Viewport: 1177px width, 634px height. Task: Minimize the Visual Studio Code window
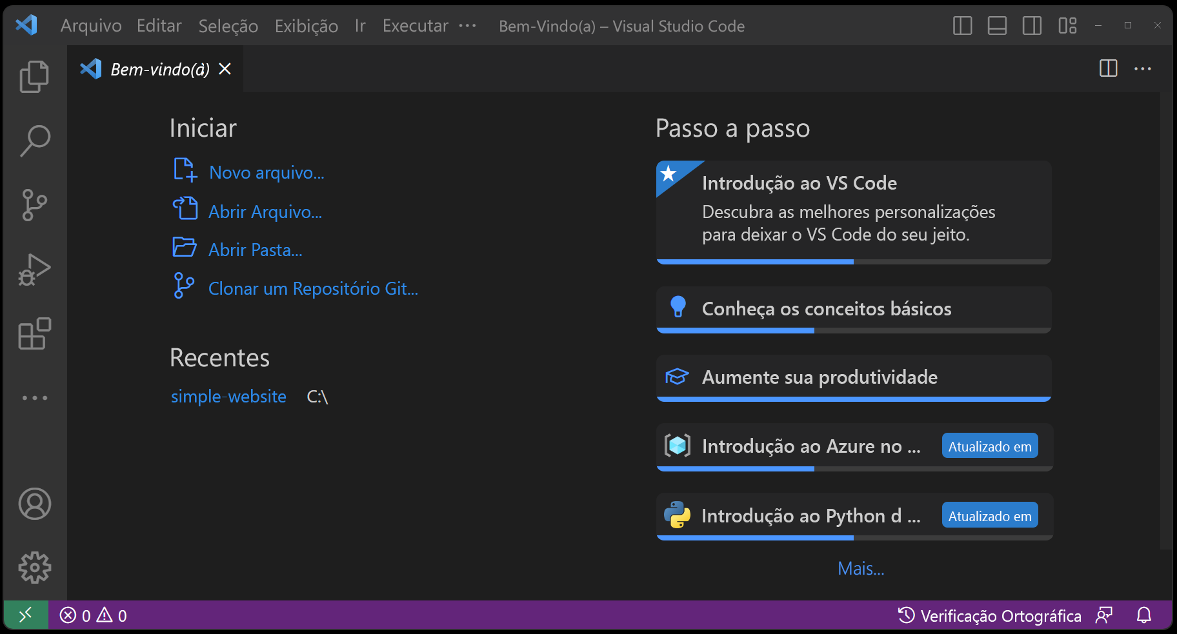pos(1098,26)
